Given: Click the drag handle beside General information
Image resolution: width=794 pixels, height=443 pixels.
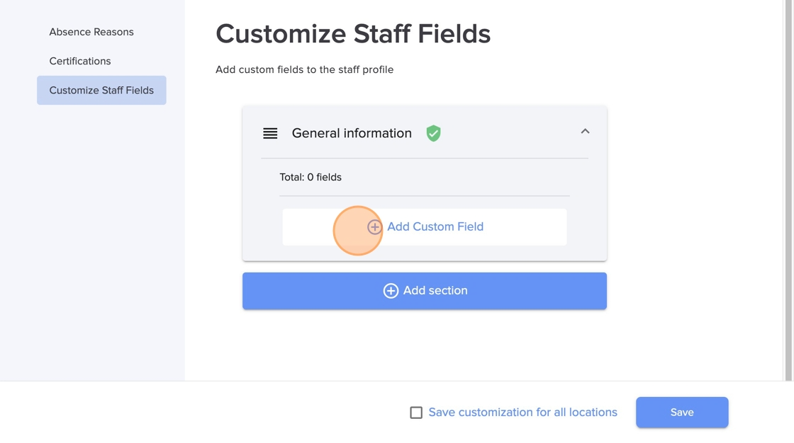Looking at the screenshot, I should coord(270,133).
